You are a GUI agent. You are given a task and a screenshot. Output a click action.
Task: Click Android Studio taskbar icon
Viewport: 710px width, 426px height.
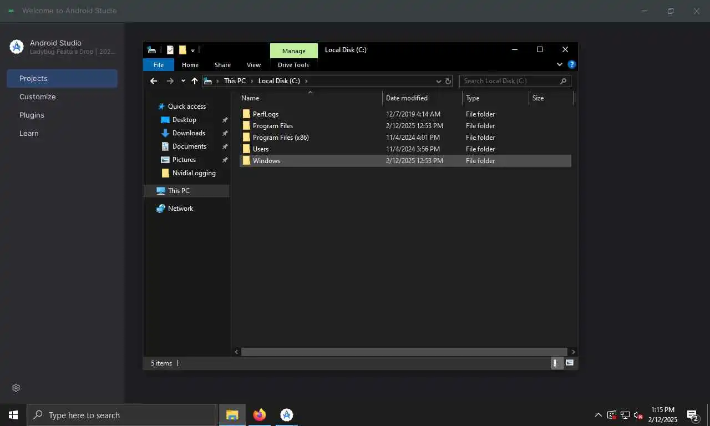(x=286, y=415)
